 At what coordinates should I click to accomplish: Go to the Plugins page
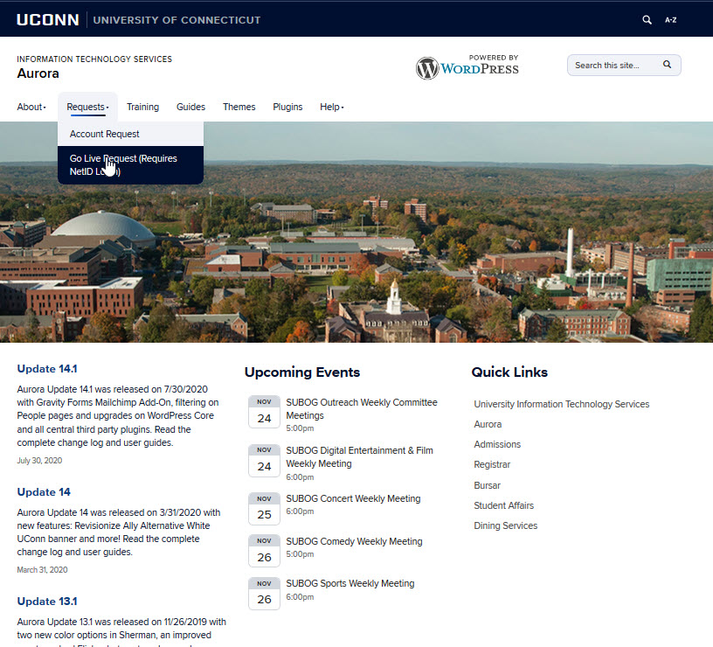287,107
